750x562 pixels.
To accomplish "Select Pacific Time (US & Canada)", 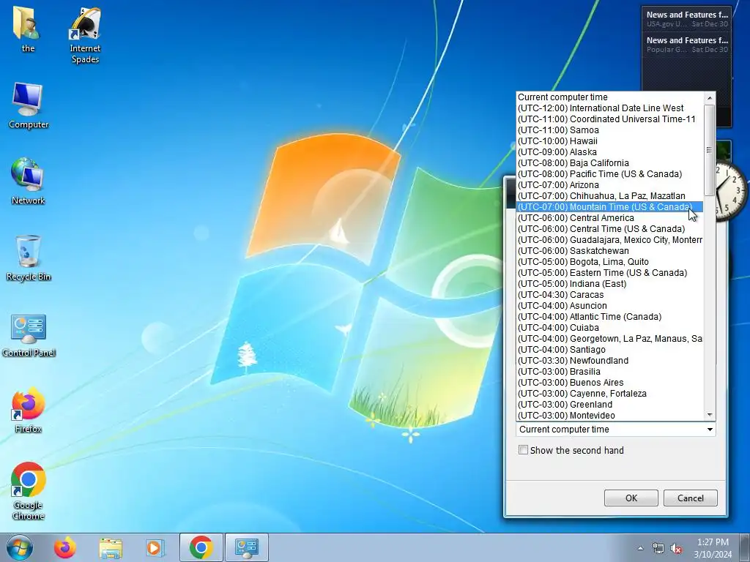I will (x=610, y=174).
